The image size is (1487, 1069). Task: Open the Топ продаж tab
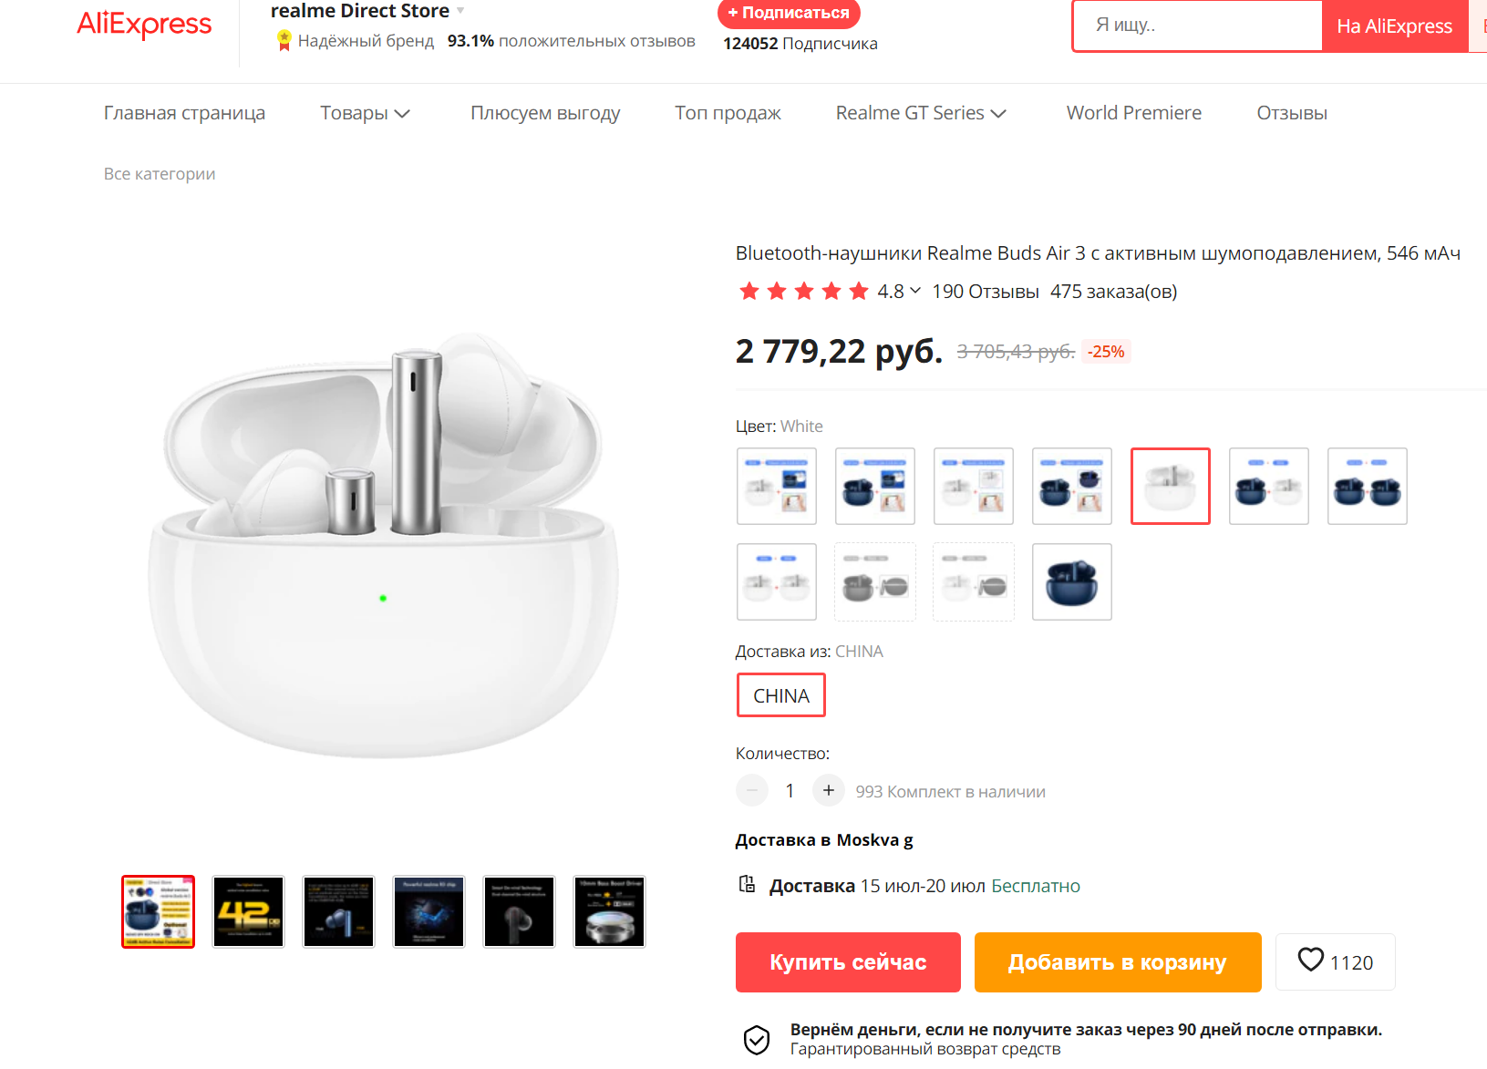pyautogui.click(x=728, y=113)
